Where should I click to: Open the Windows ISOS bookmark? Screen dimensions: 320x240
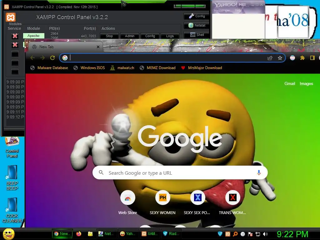tap(89, 68)
